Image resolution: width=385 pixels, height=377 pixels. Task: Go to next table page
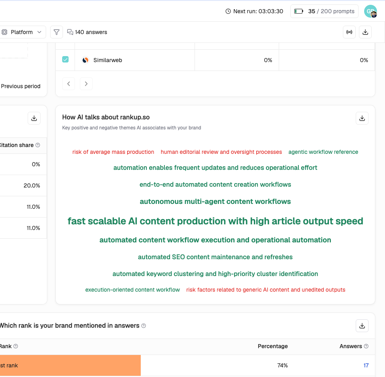pos(86,84)
